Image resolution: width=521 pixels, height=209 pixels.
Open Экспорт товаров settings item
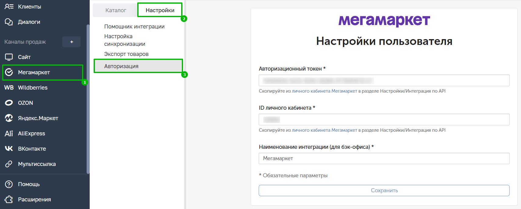[x=126, y=54]
